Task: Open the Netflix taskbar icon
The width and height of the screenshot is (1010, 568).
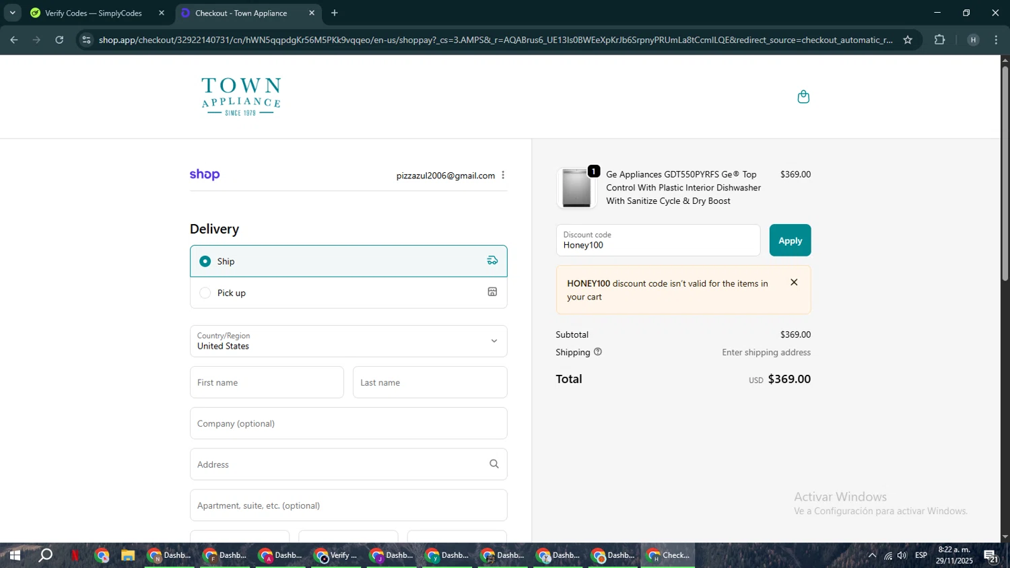Action: (75, 555)
